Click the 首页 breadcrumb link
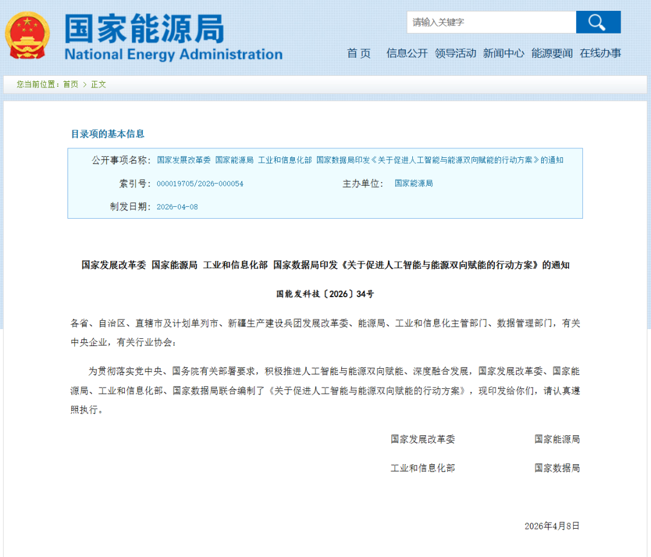This screenshot has height=557, width=651. point(71,84)
